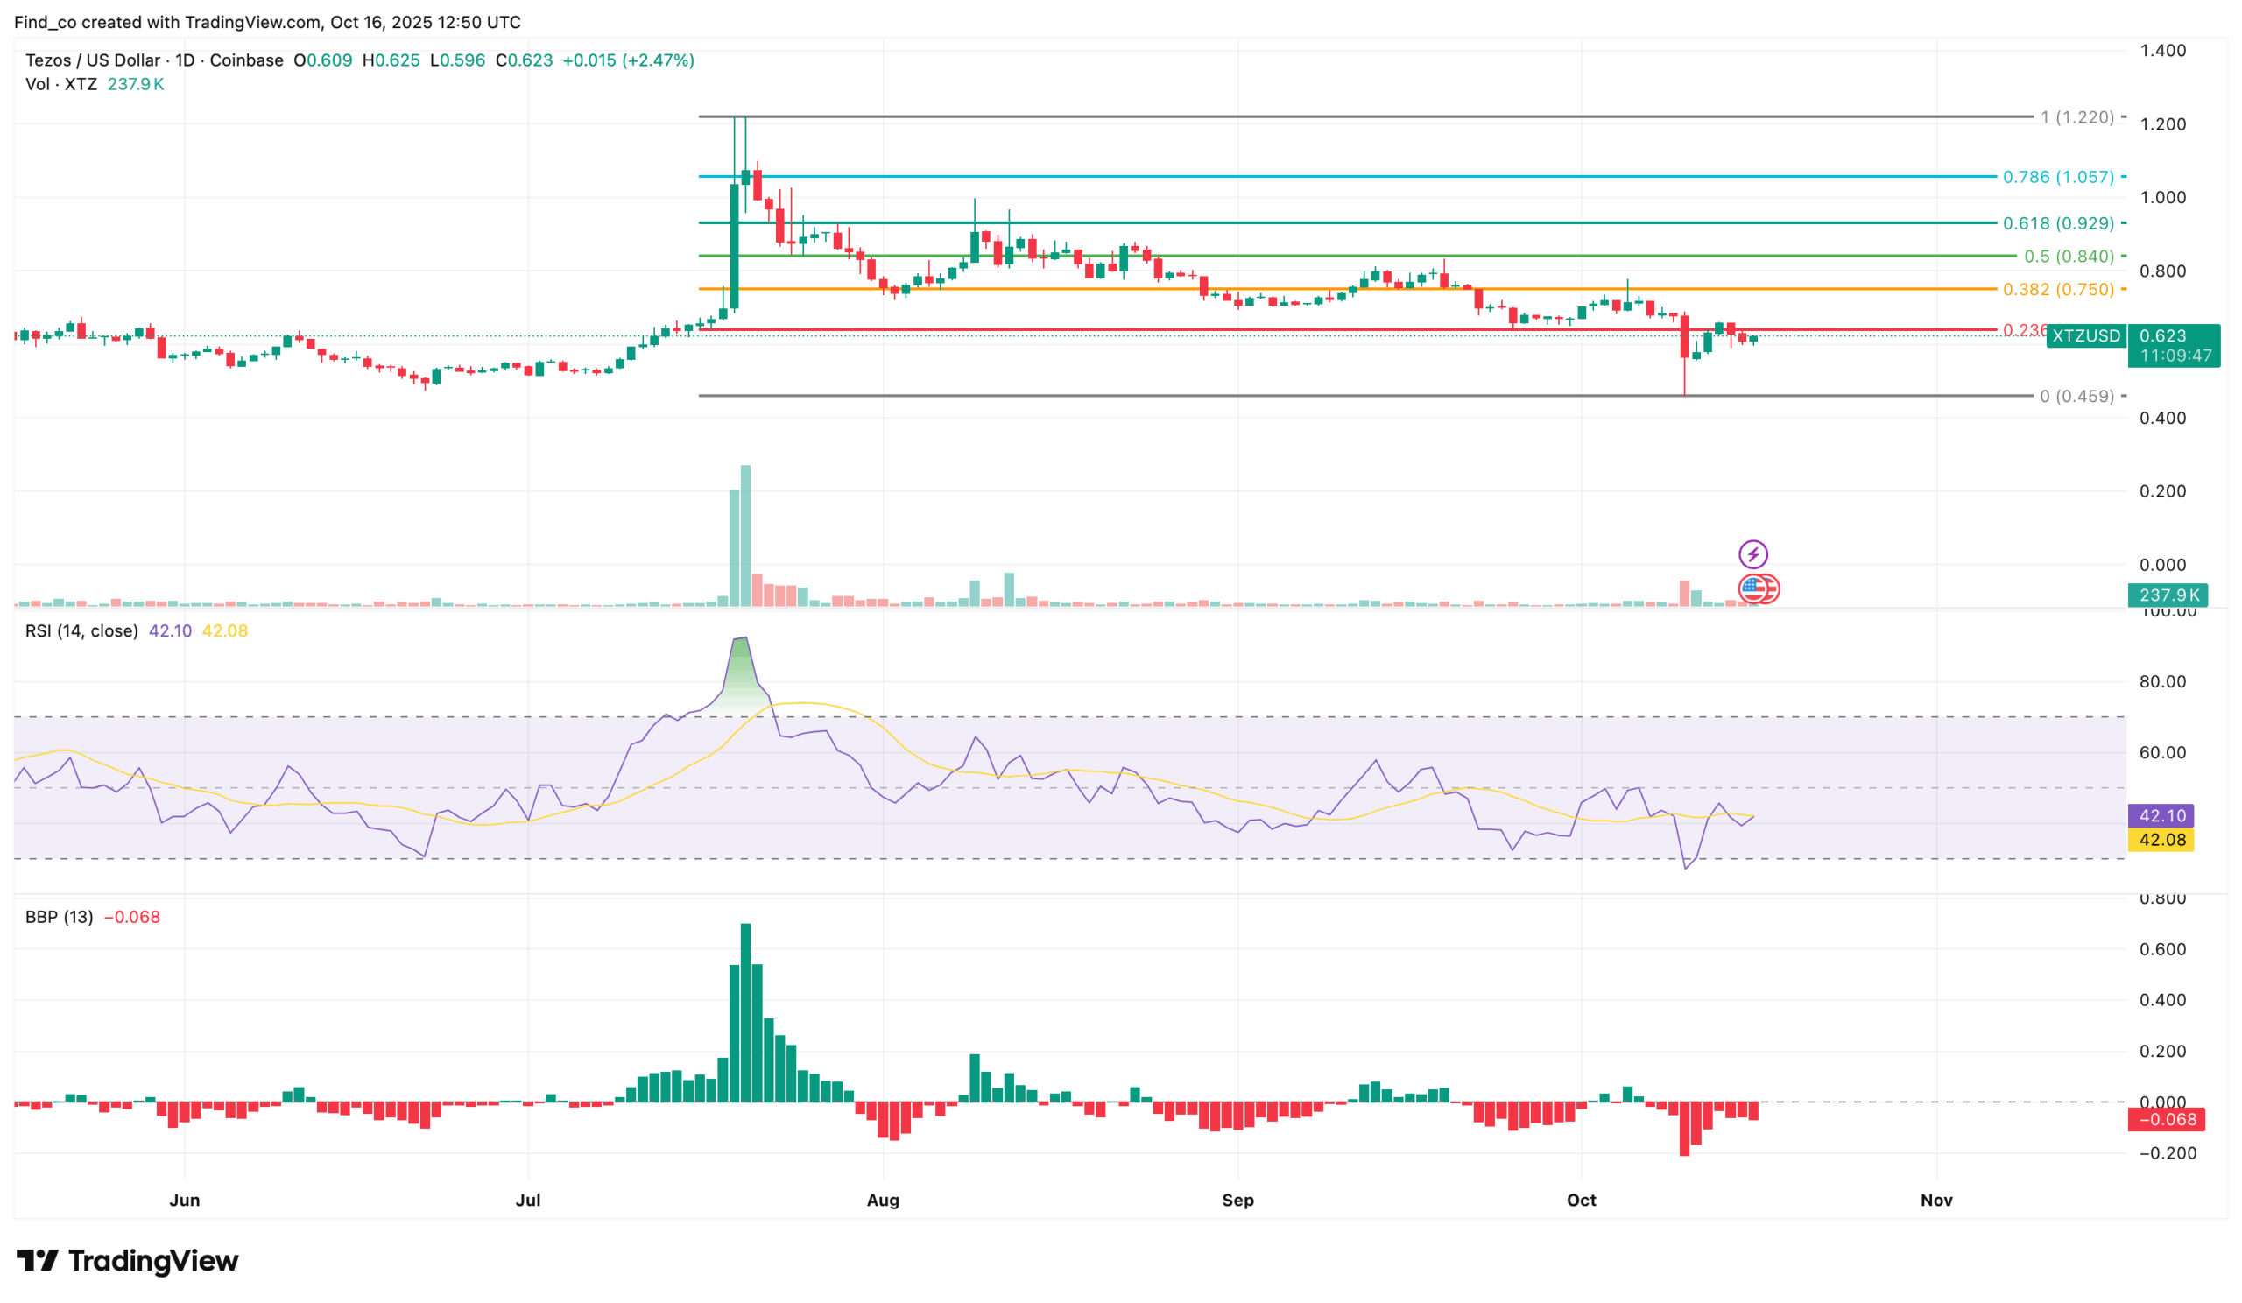Click the TradingView logo at bottom left

(127, 1260)
